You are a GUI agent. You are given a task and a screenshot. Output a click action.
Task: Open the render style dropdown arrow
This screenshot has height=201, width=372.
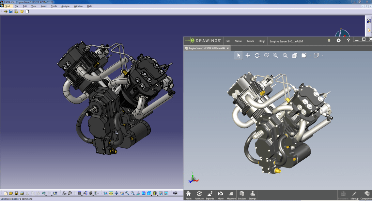(310, 55)
